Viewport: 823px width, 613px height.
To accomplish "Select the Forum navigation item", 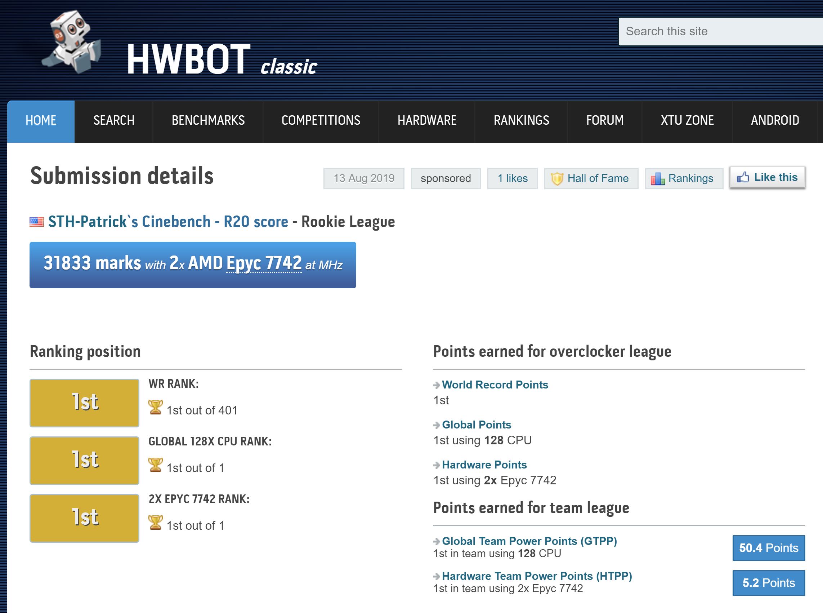I will point(604,121).
